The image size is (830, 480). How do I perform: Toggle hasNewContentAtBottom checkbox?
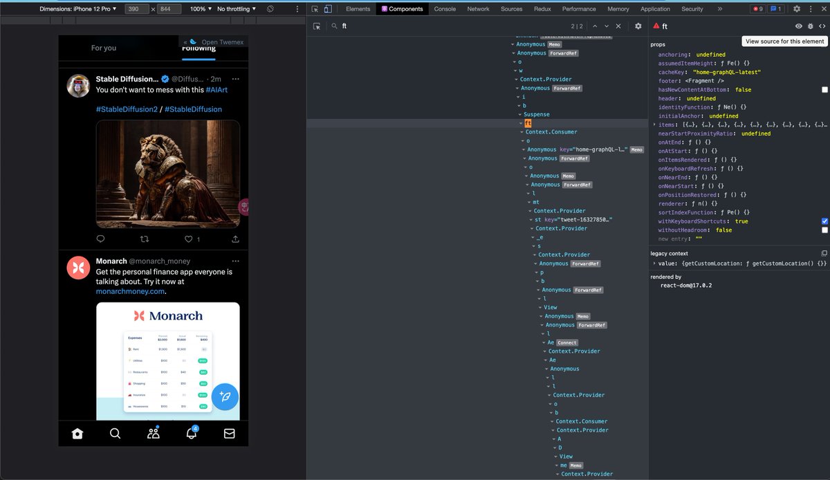tap(824, 90)
